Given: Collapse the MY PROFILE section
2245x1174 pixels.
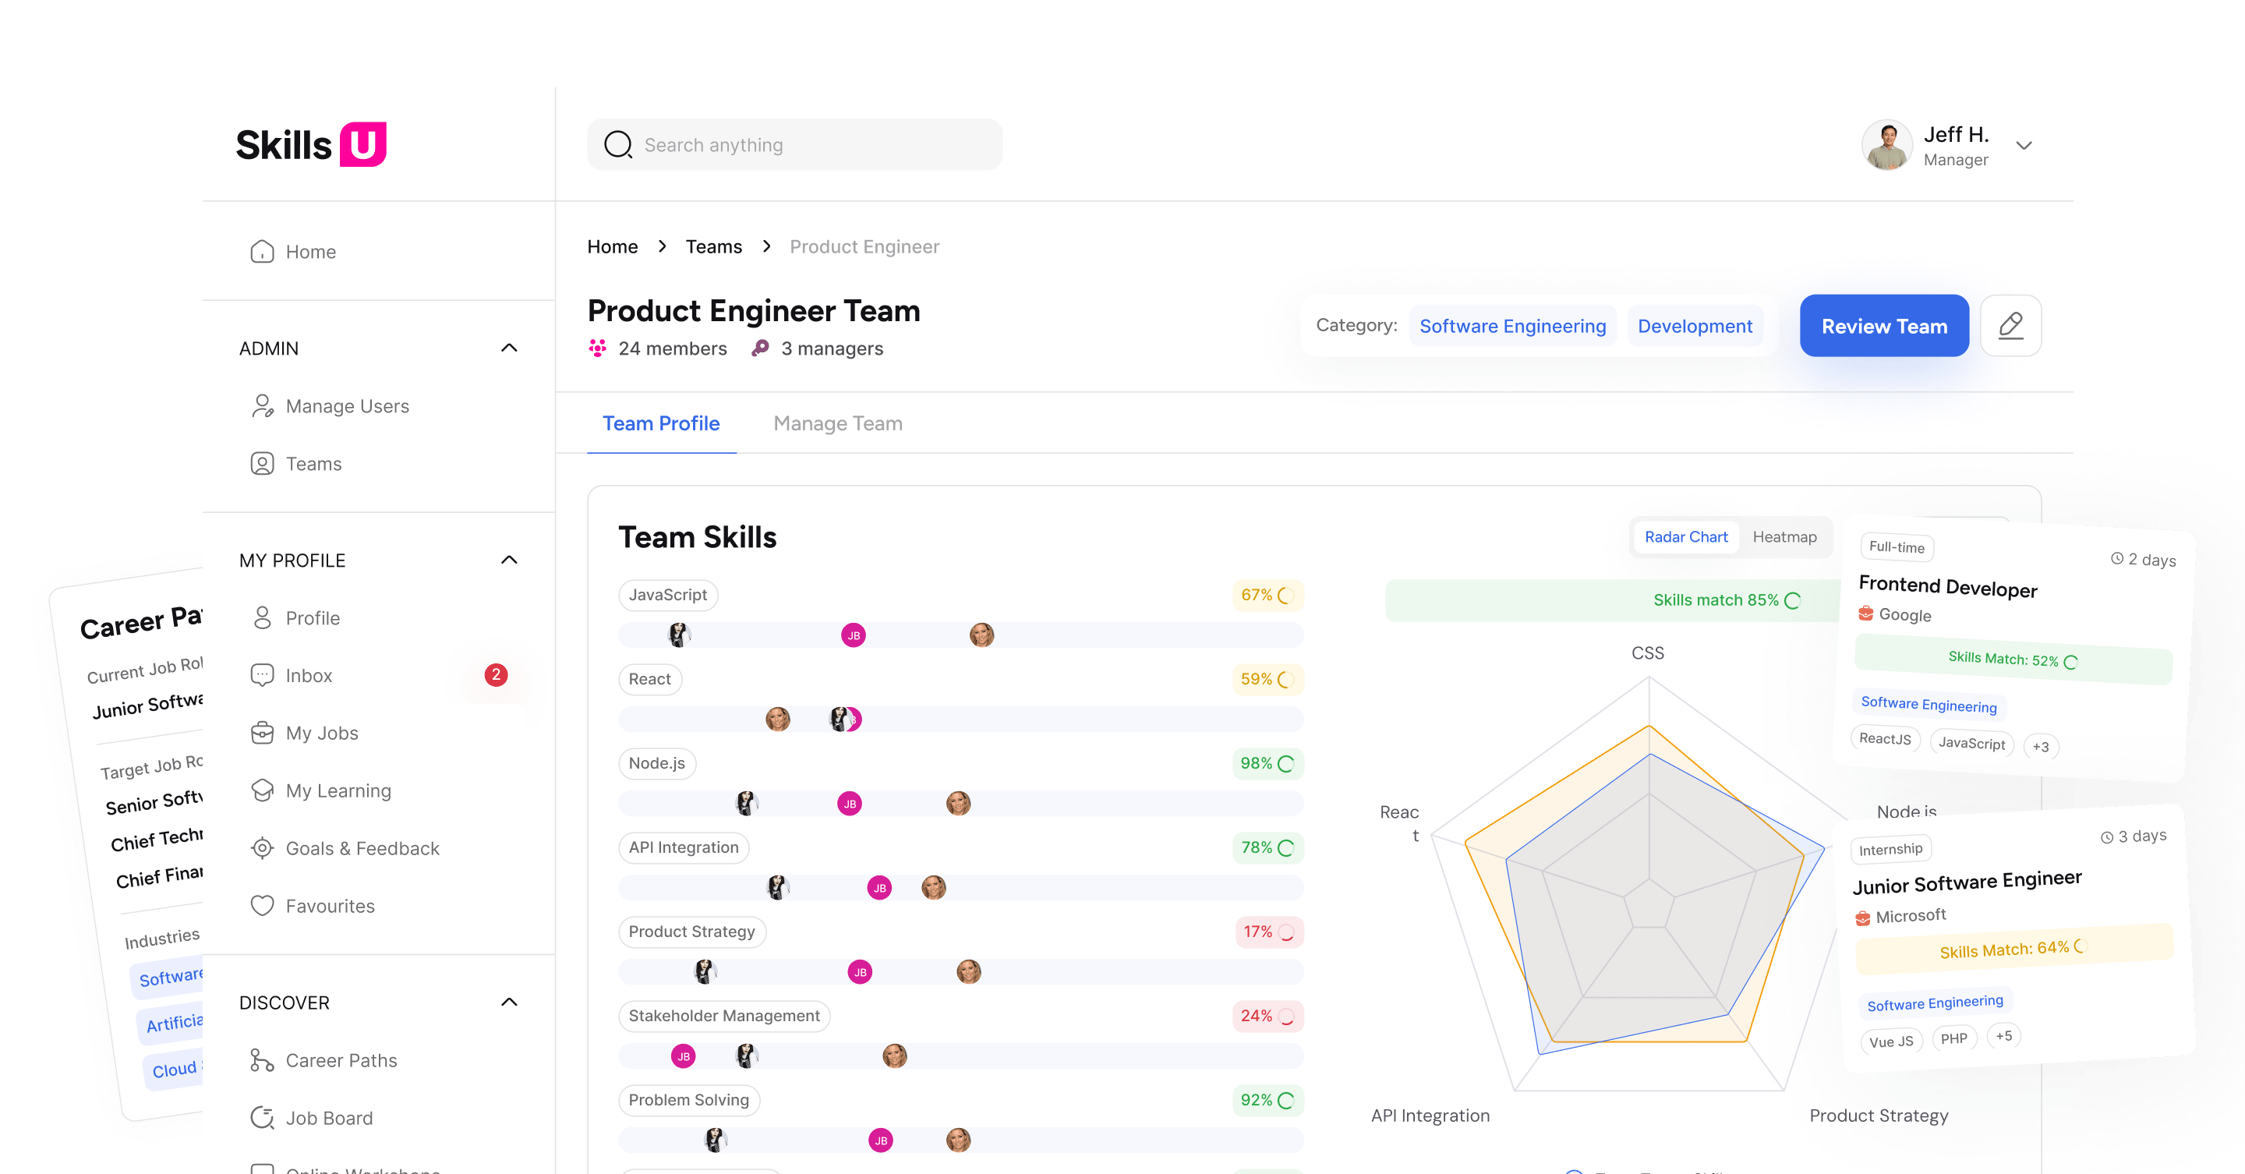Looking at the screenshot, I should 509,560.
